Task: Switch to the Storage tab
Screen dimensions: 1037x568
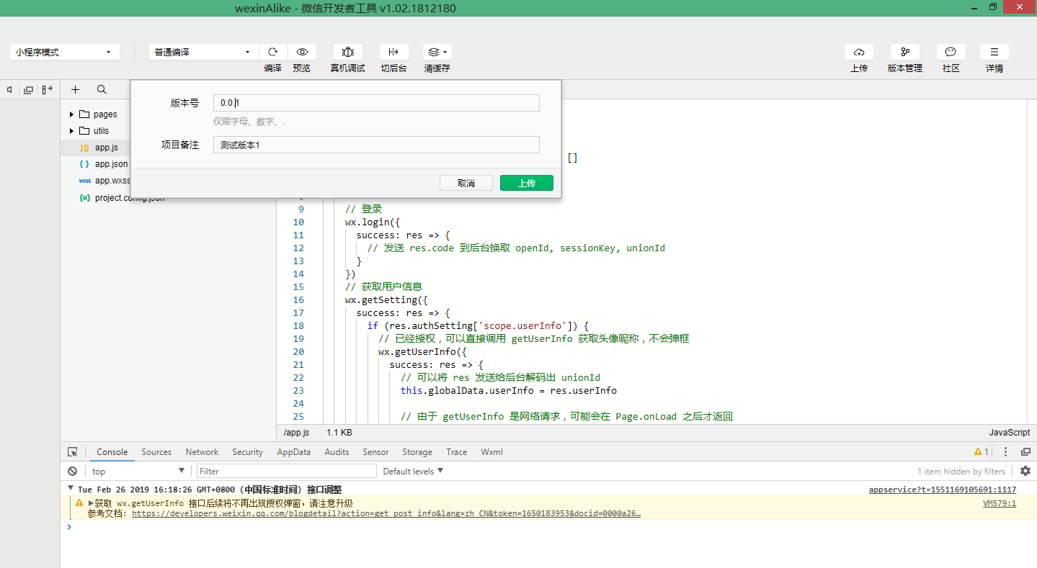Action: (x=417, y=452)
